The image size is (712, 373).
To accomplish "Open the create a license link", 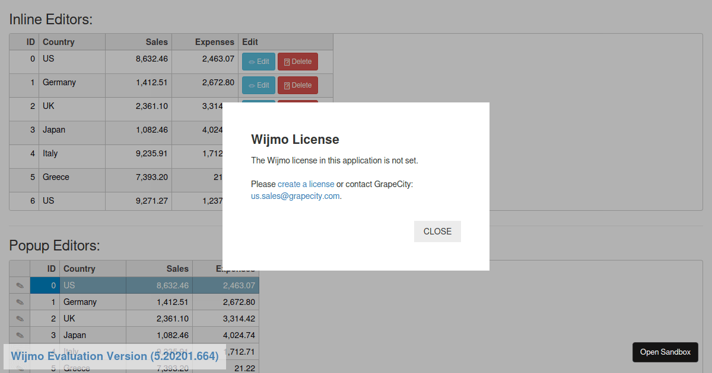I will pos(306,184).
